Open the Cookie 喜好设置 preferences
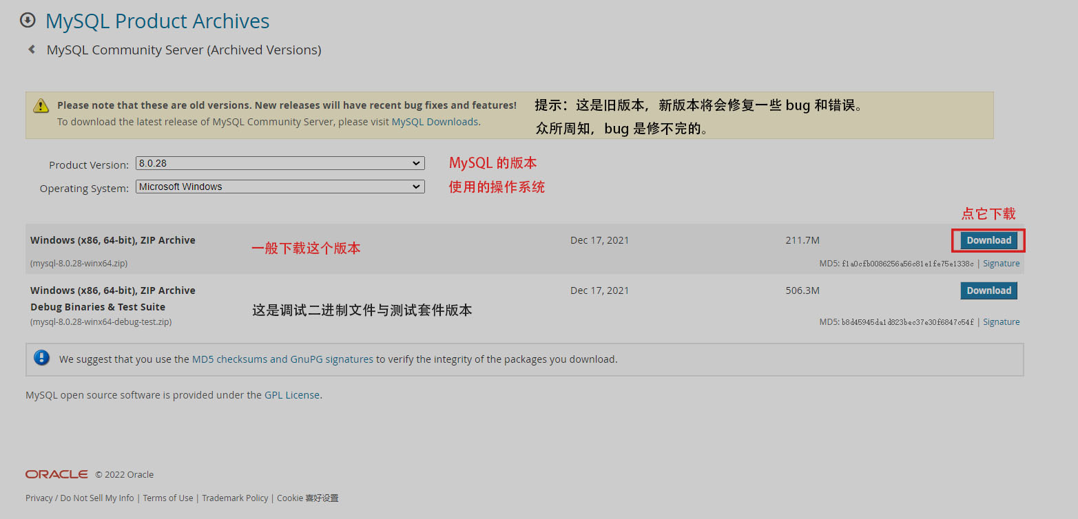Viewport: 1078px width, 519px height. 307,498
